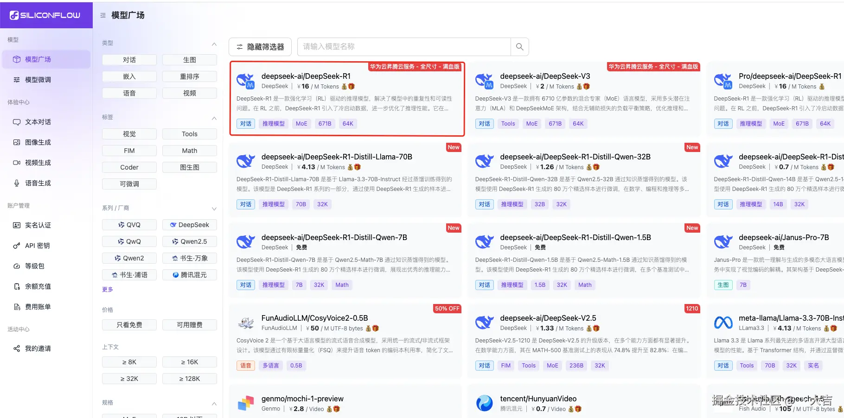This screenshot has height=418, width=844.
Task: Toggle the Math tag filter
Action: pyautogui.click(x=190, y=151)
